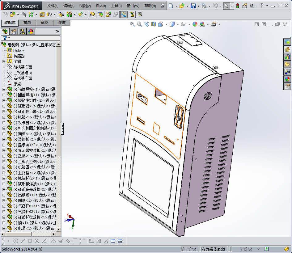Expand the 钱箱<1> component

4,117
